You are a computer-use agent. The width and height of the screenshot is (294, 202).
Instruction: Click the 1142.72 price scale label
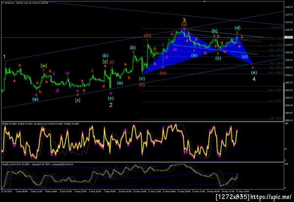(x=289, y=7)
